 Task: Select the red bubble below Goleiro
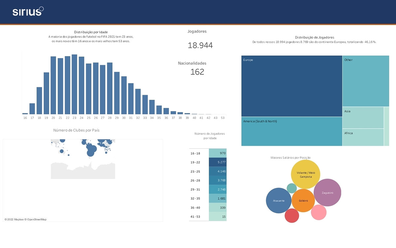[292, 216]
